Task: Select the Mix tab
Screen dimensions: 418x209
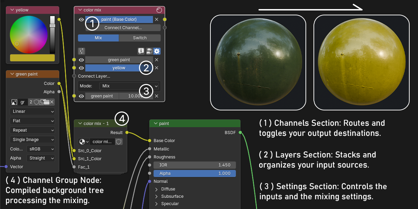Action: (x=98, y=38)
